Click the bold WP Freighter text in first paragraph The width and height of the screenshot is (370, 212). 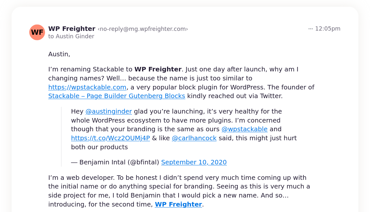coord(158,69)
